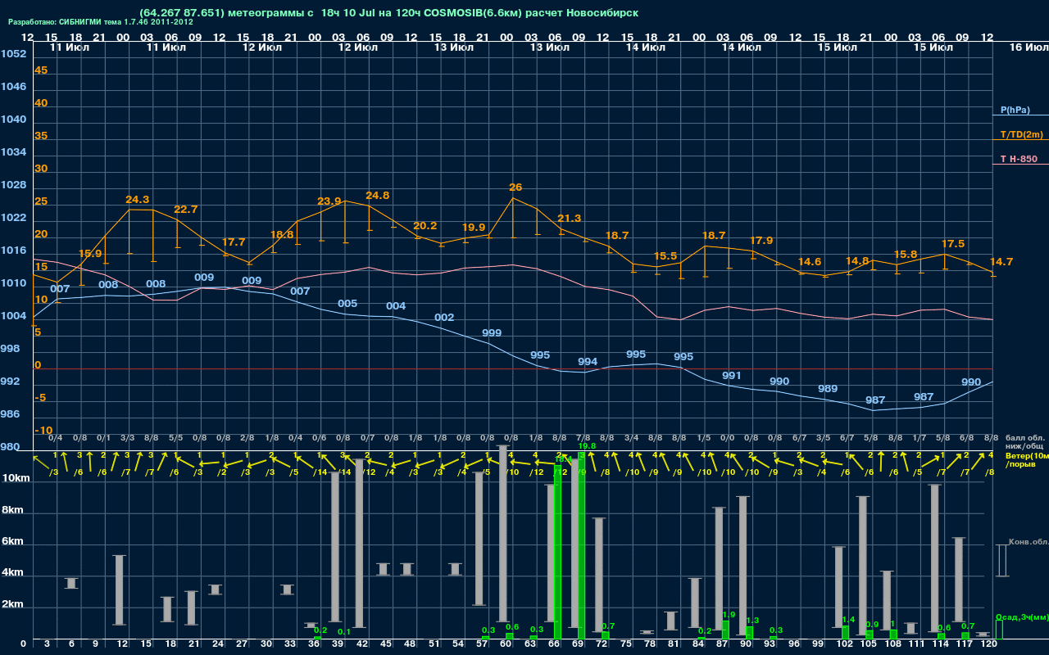Select the 17.9 temperature label
Image resolution: width=1049 pixels, height=655 pixels.
click(761, 241)
